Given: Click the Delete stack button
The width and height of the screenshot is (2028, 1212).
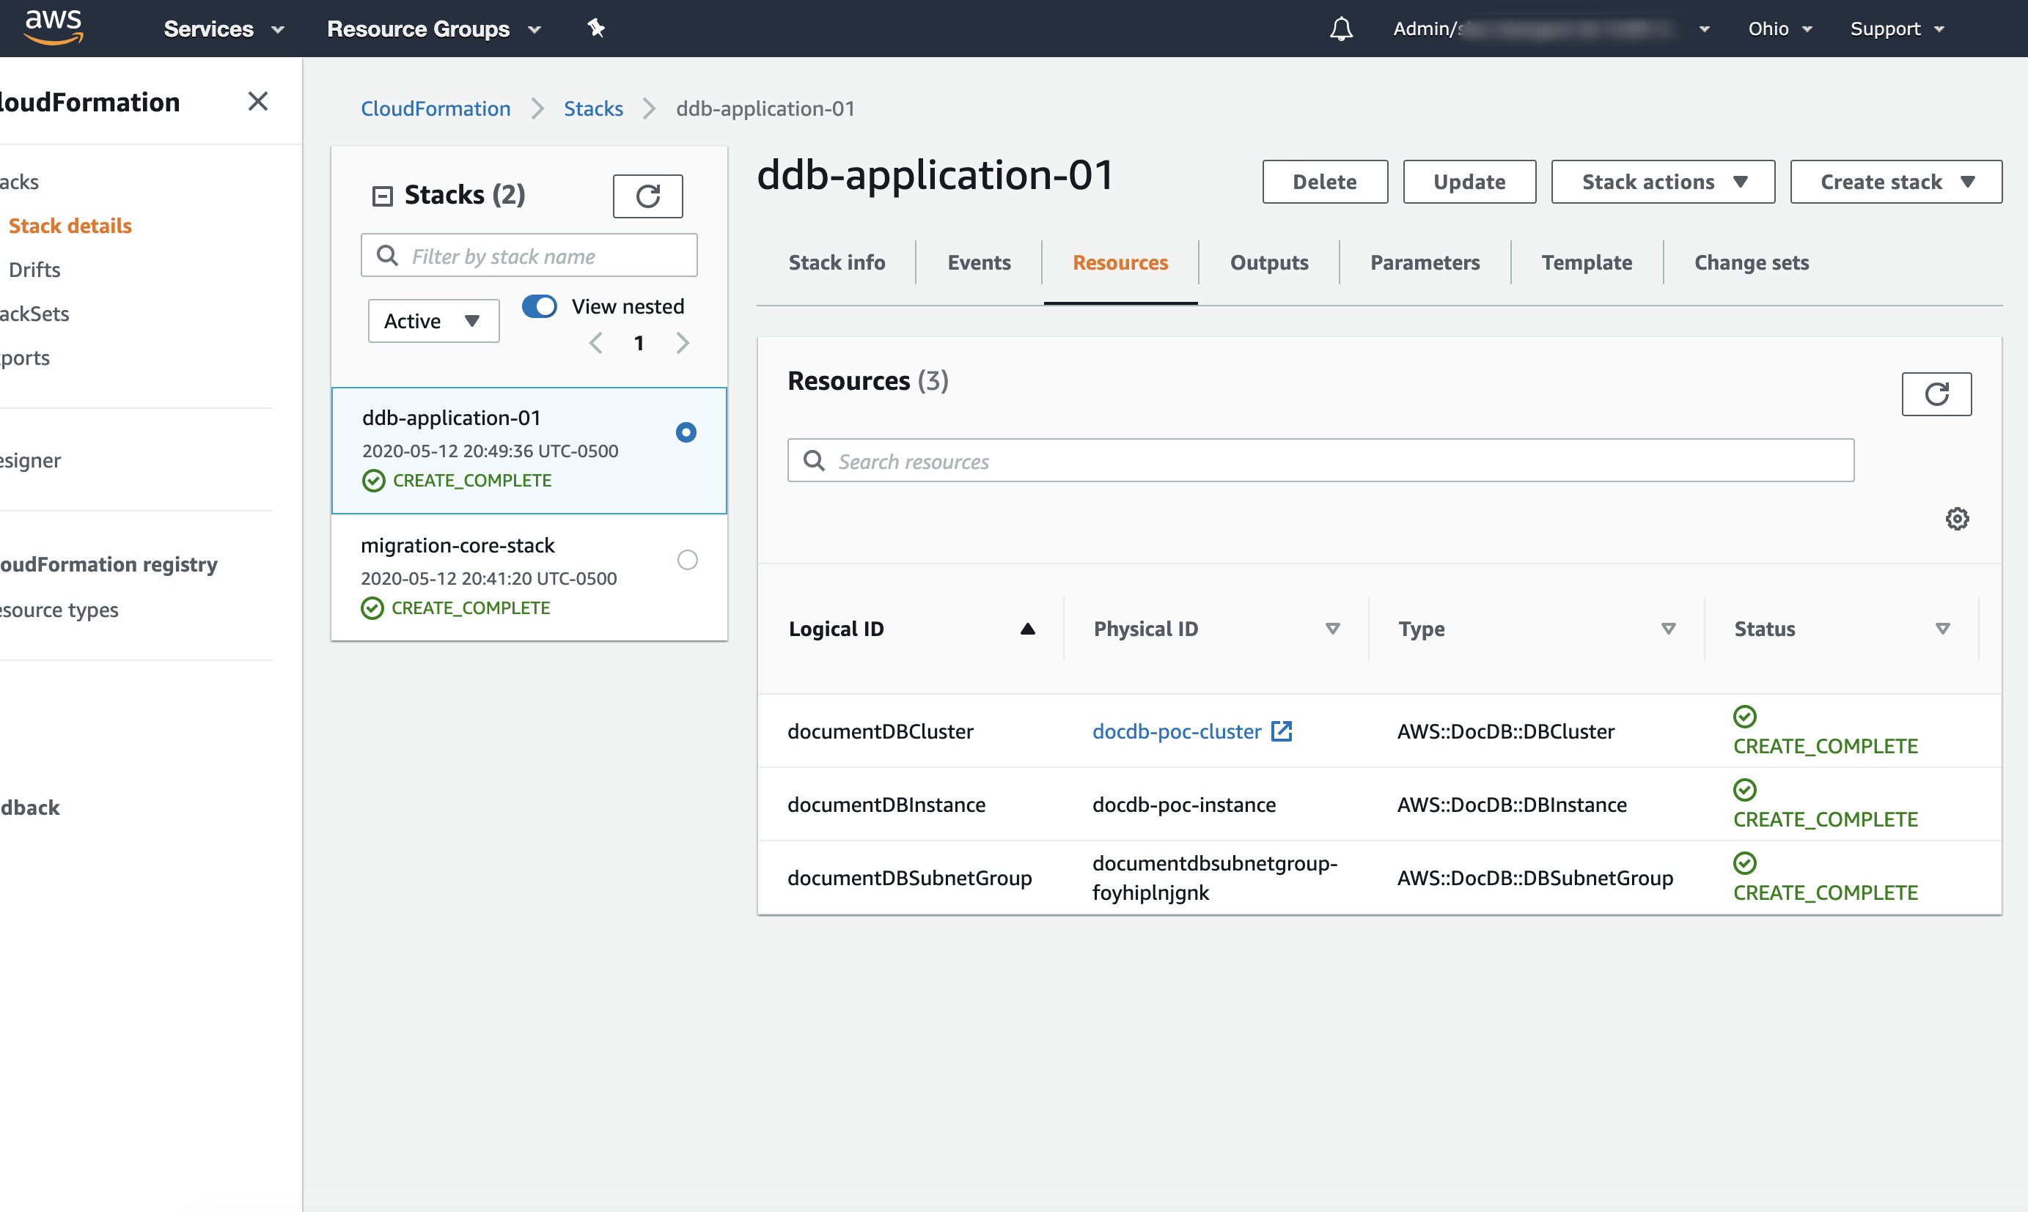Looking at the screenshot, I should 1324,181.
